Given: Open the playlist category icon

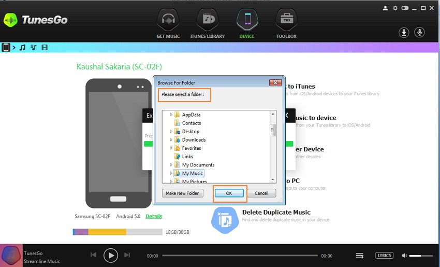Looking at the screenshot, I should coord(34,48).
